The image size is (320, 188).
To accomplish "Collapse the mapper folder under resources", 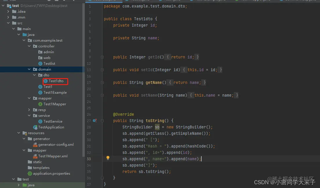I will 24,150.
